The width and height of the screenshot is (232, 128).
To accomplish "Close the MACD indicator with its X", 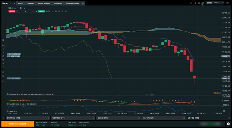I will click(x=9, y=104).
